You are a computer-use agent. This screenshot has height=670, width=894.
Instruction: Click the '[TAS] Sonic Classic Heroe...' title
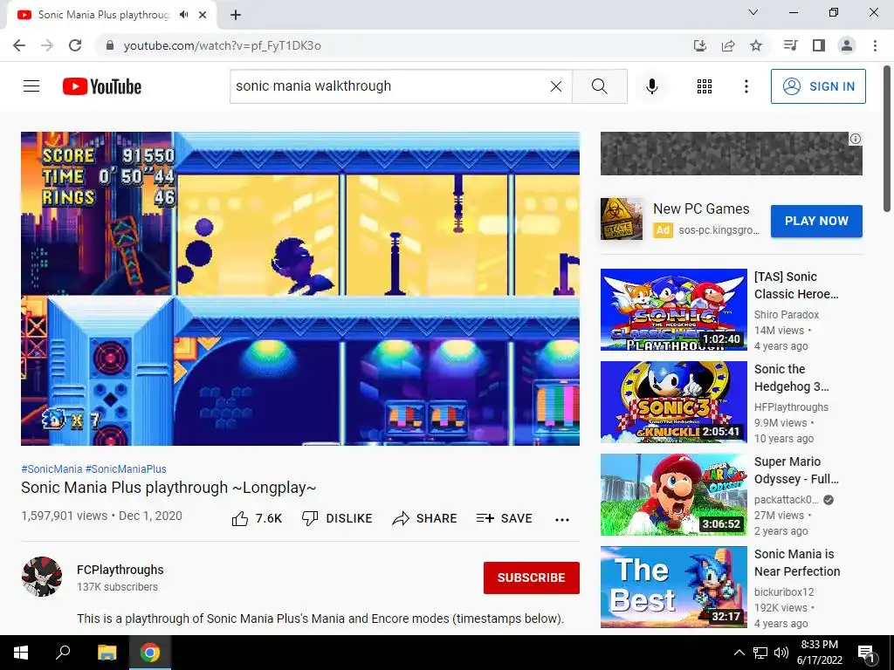pos(796,285)
